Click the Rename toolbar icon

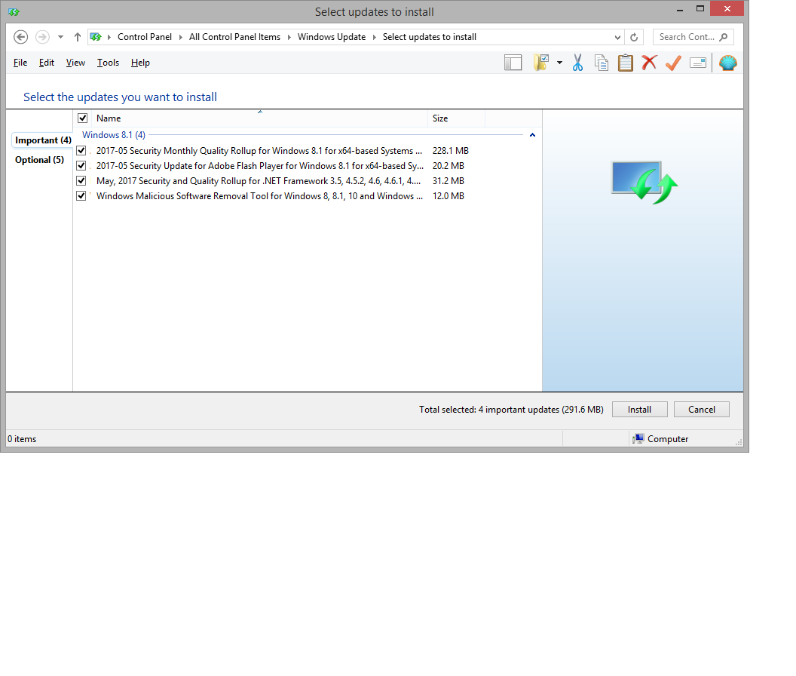[x=698, y=63]
